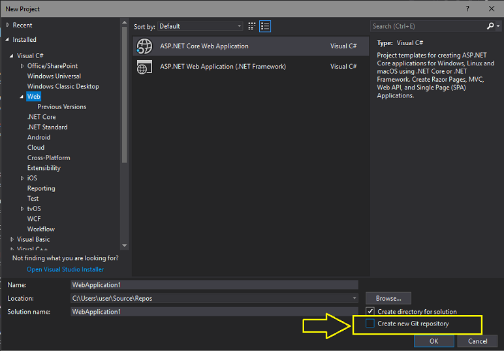Select Windows Classic Desktop category
This screenshot has height=351, width=504.
pos(63,86)
